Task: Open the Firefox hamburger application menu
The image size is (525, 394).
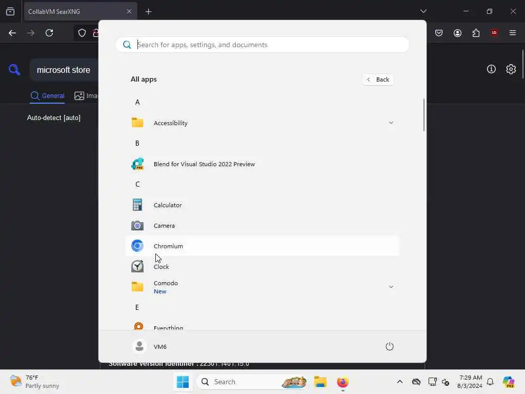Action: click(x=513, y=33)
